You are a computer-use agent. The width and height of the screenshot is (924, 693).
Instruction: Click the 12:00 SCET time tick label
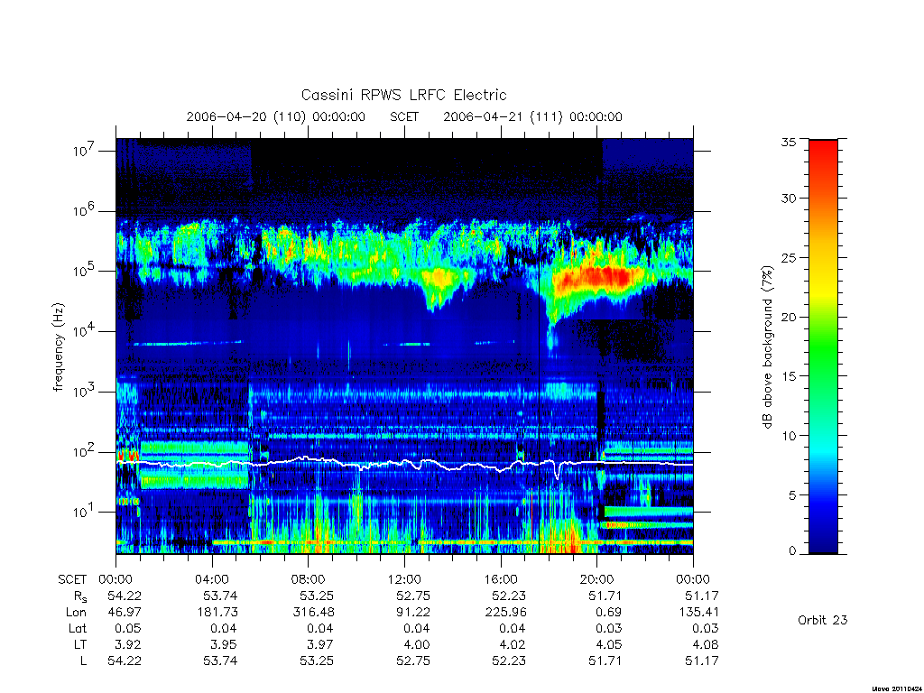coord(404,579)
